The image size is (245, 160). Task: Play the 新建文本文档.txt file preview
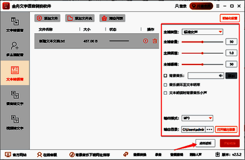pyautogui.click(x=145, y=41)
